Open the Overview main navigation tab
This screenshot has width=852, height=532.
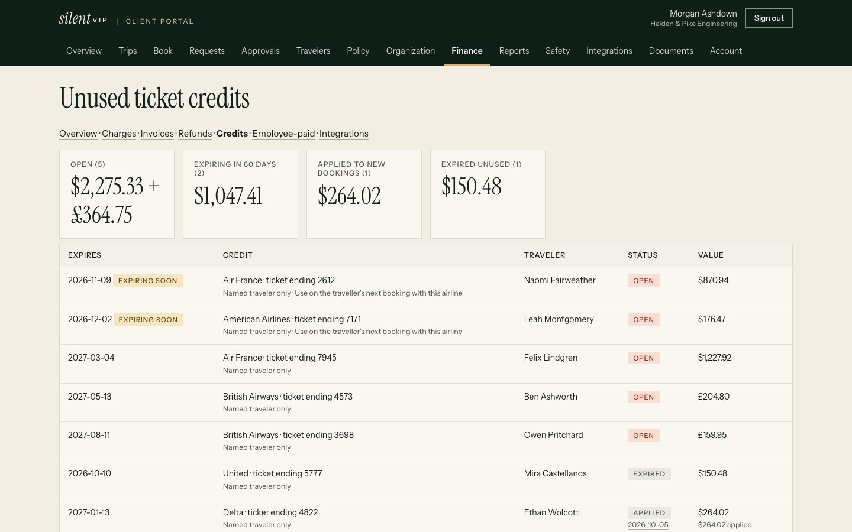click(84, 51)
